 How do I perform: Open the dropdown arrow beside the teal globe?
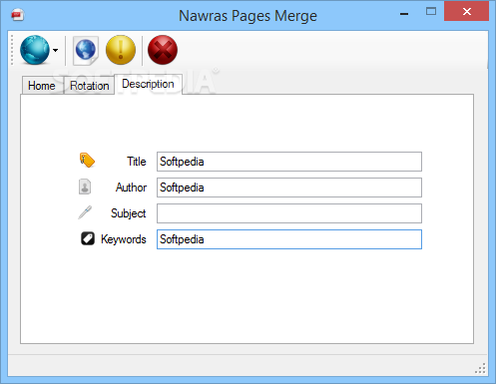click(55, 50)
